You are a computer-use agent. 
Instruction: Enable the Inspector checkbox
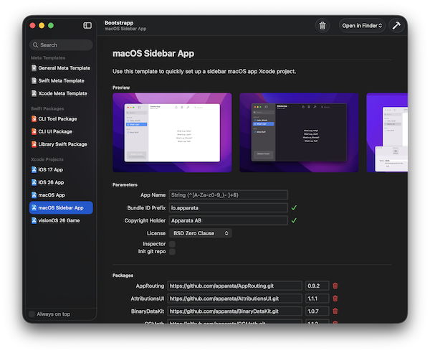(172, 244)
